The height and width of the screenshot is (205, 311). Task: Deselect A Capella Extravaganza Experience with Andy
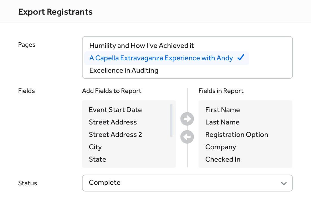161,58
